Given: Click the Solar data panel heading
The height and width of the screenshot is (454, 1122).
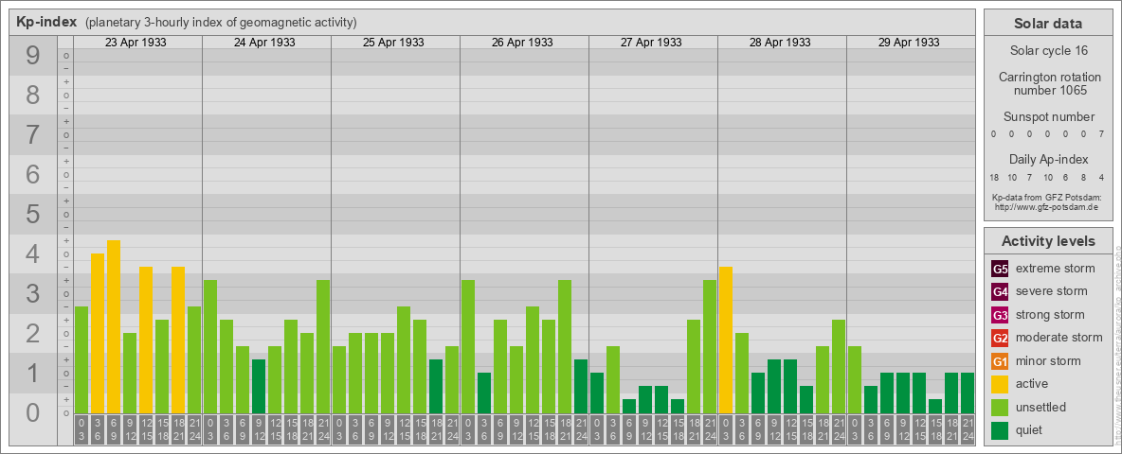Looking at the screenshot, I should pyautogui.click(x=1048, y=24).
